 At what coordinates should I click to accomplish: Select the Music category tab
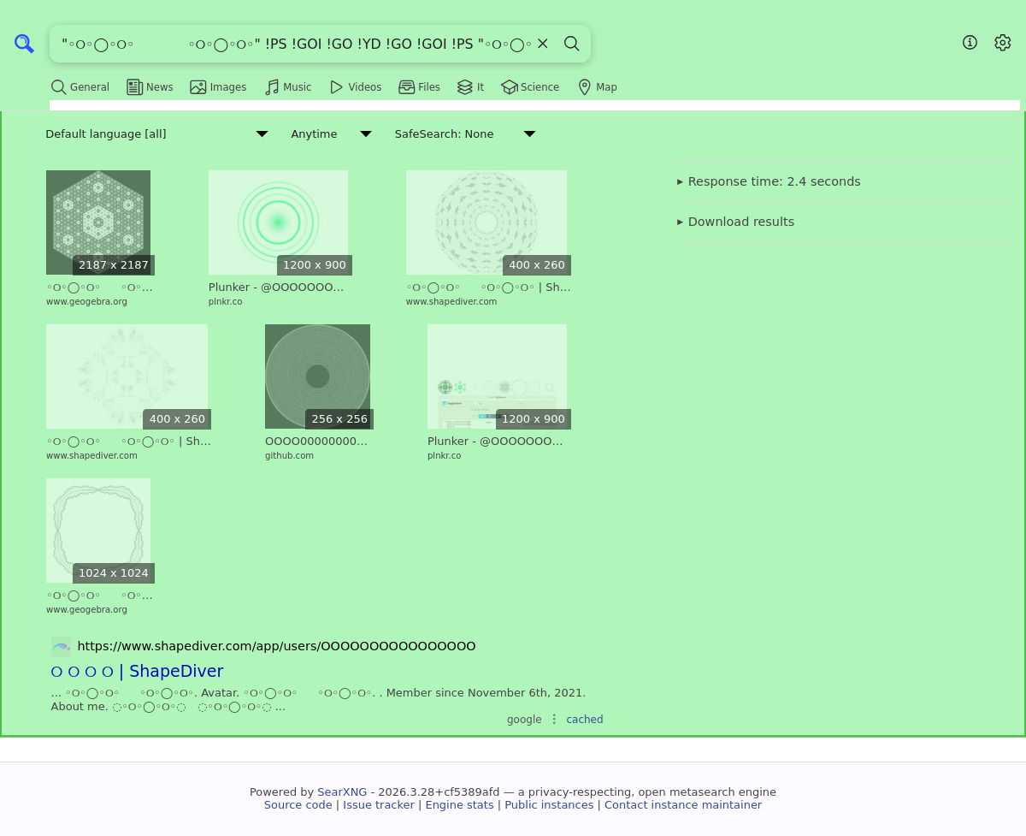288,87
